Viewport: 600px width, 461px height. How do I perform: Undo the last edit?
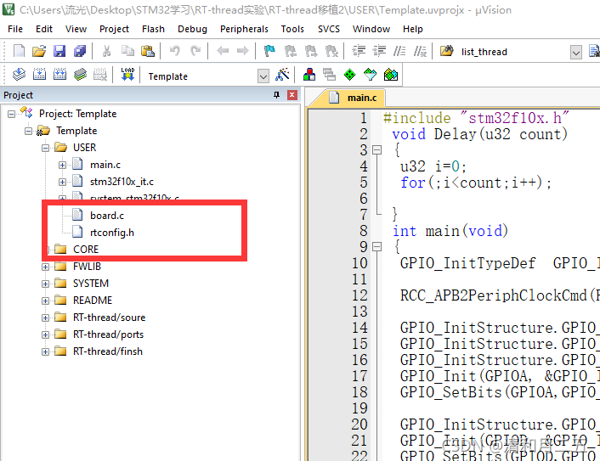(175, 51)
